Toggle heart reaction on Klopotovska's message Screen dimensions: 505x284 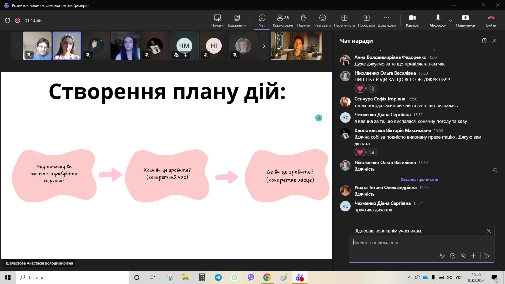[x=360, y=152]
